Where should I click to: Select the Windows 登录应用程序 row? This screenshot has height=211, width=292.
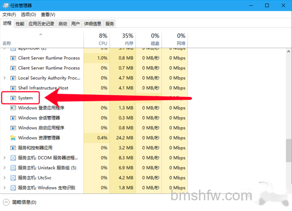tap(94, 108)
